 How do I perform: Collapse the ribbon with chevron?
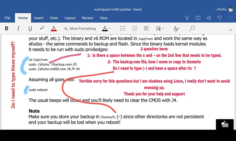230,30
